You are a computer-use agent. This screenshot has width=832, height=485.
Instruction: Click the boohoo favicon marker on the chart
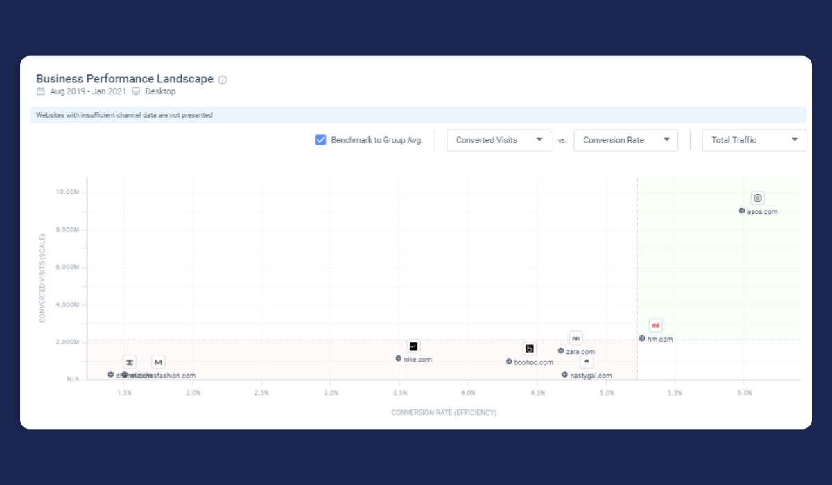[x=529, y=349]
